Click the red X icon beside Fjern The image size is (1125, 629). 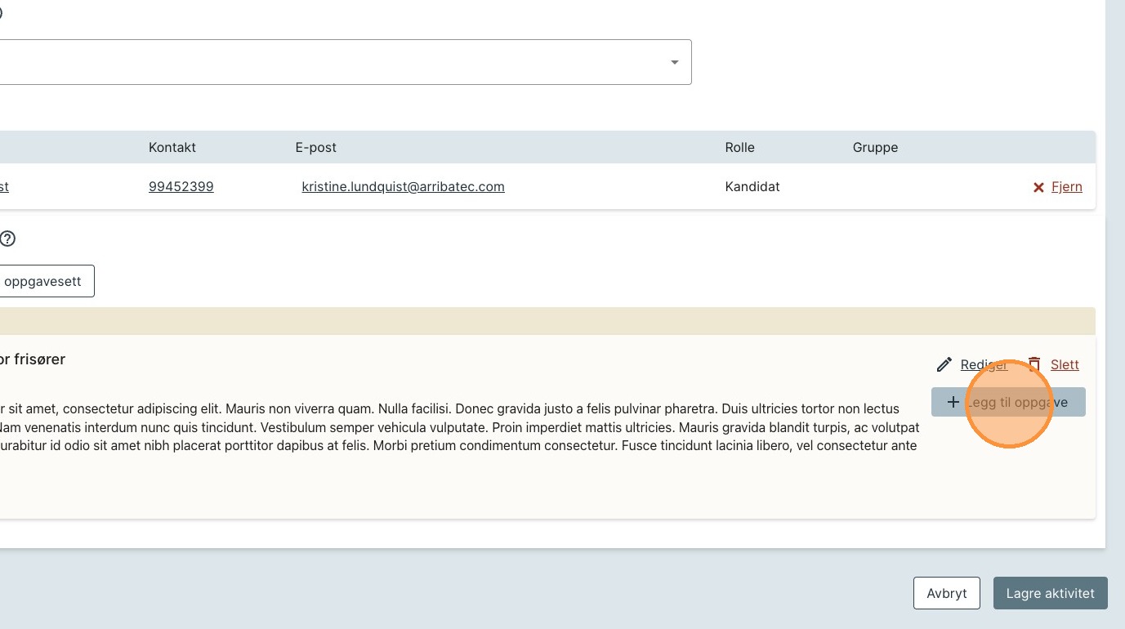coord(1038,187)
